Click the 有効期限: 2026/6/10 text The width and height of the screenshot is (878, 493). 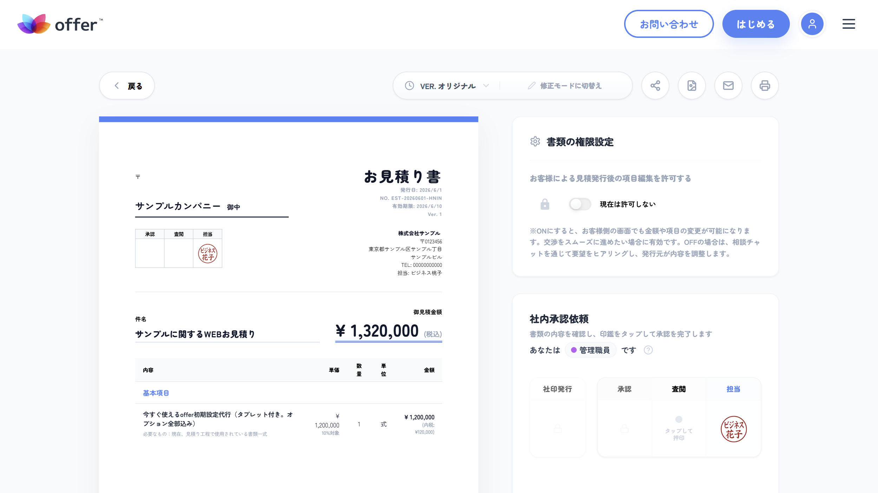click(x=417, y=206)
